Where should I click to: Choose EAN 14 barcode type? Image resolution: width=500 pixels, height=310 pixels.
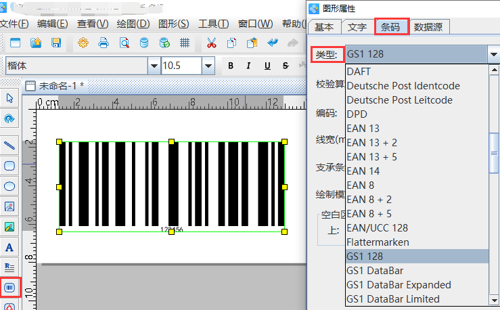pyautogui.click(x=417, y=171)
